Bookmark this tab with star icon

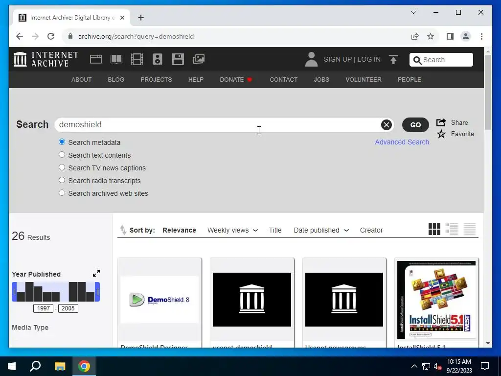click(x=431, y=36)
